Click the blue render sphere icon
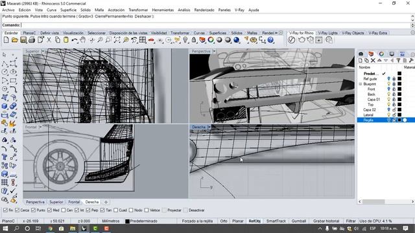Viewport: 415px width, 233px height. click(236, 40)
